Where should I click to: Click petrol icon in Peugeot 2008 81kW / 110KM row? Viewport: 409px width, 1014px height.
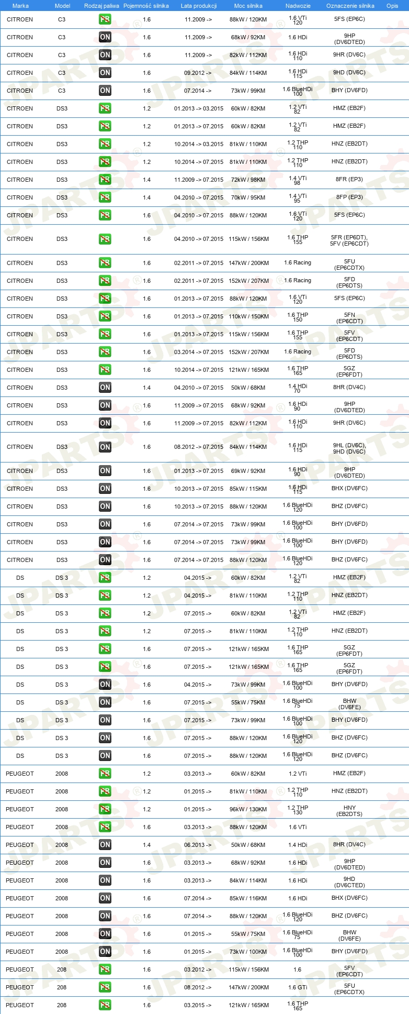[105, 791]
